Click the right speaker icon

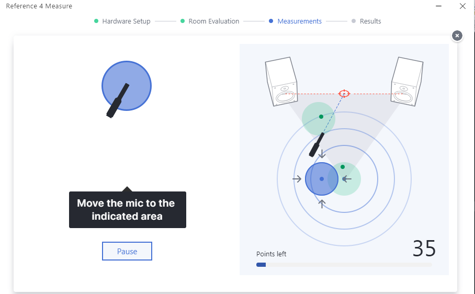coord(406,82)
